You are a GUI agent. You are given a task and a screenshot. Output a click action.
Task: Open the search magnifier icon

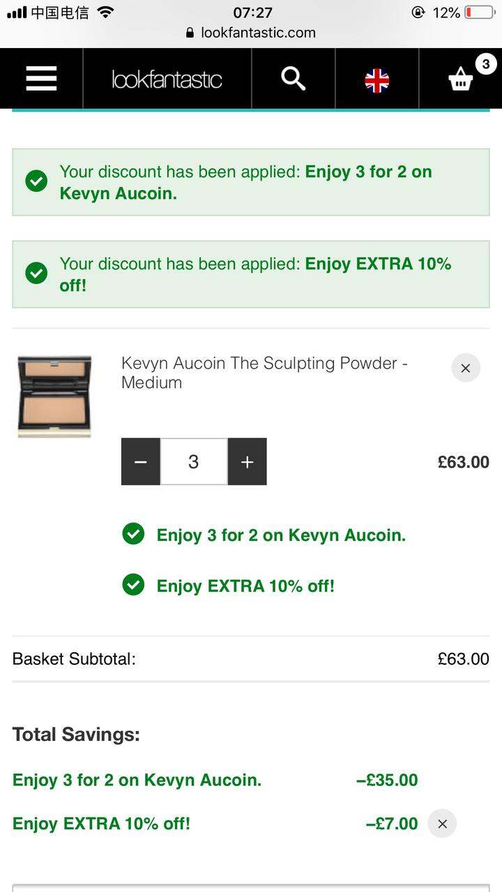click(x=294, y=79)
